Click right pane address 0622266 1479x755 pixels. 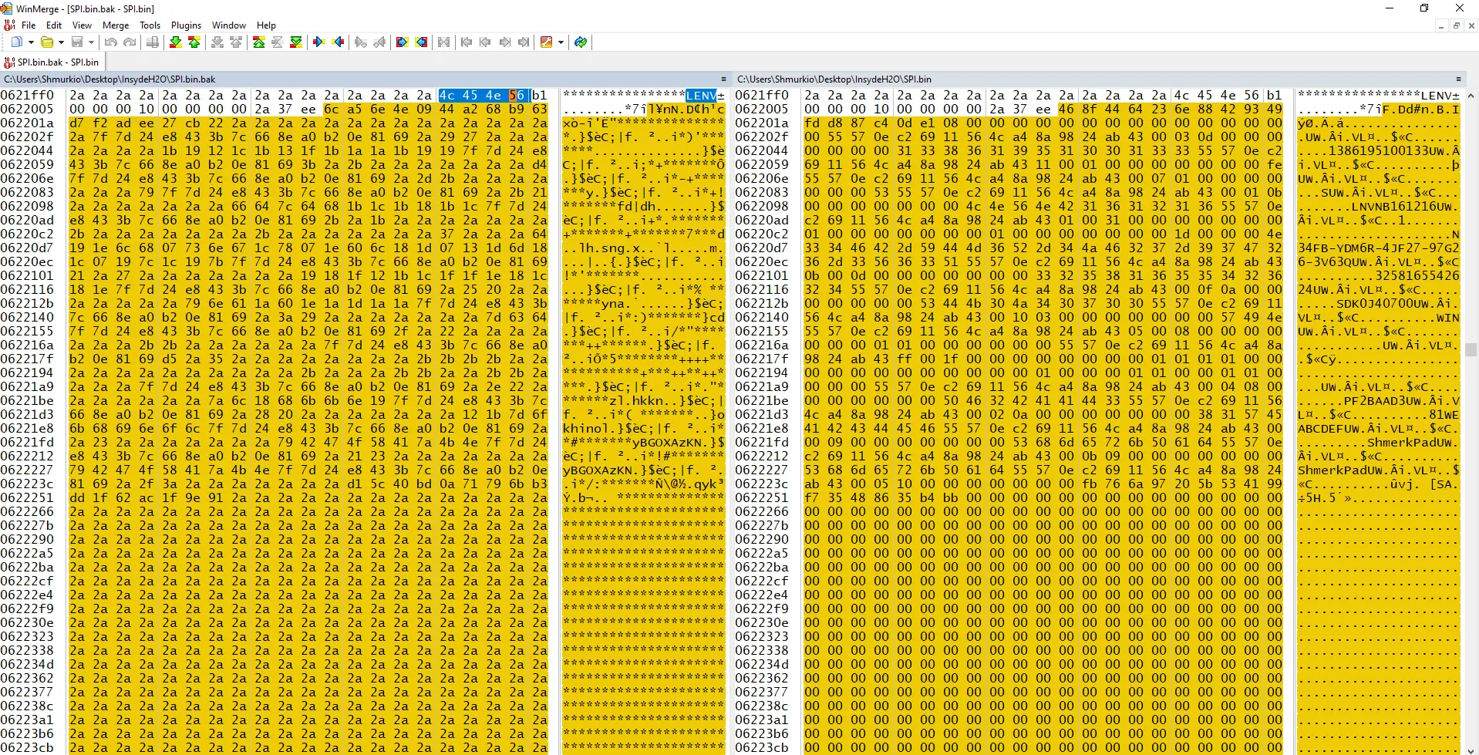click(761, 512)
